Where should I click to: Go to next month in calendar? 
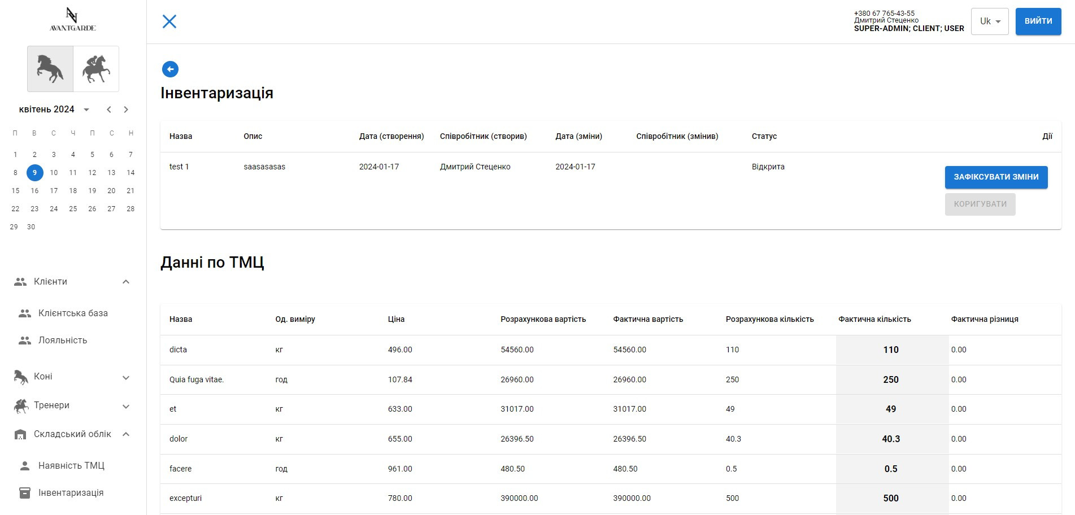coord(126,110)
